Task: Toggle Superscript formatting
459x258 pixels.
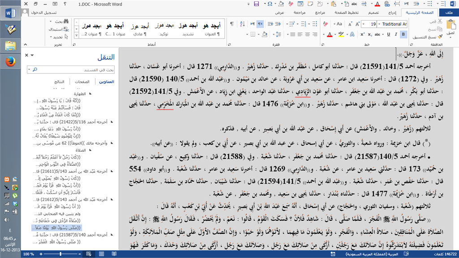Action: click(x=362, y=34)
